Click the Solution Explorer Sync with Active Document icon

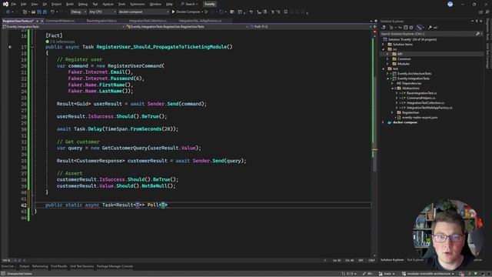click(x=400, y=28)
